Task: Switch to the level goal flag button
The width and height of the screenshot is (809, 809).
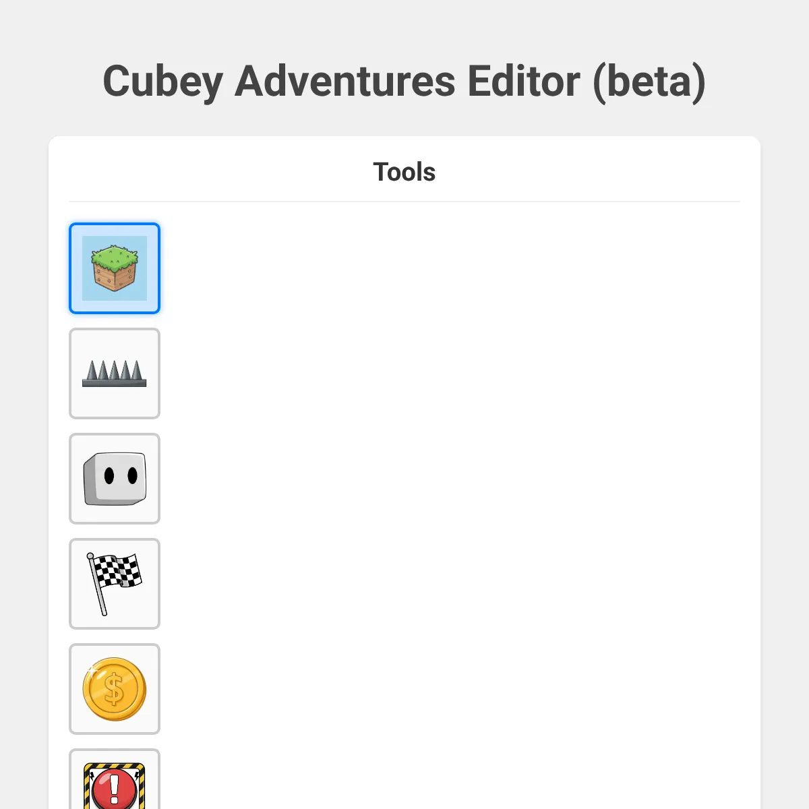Action: (x=115, y=584)
